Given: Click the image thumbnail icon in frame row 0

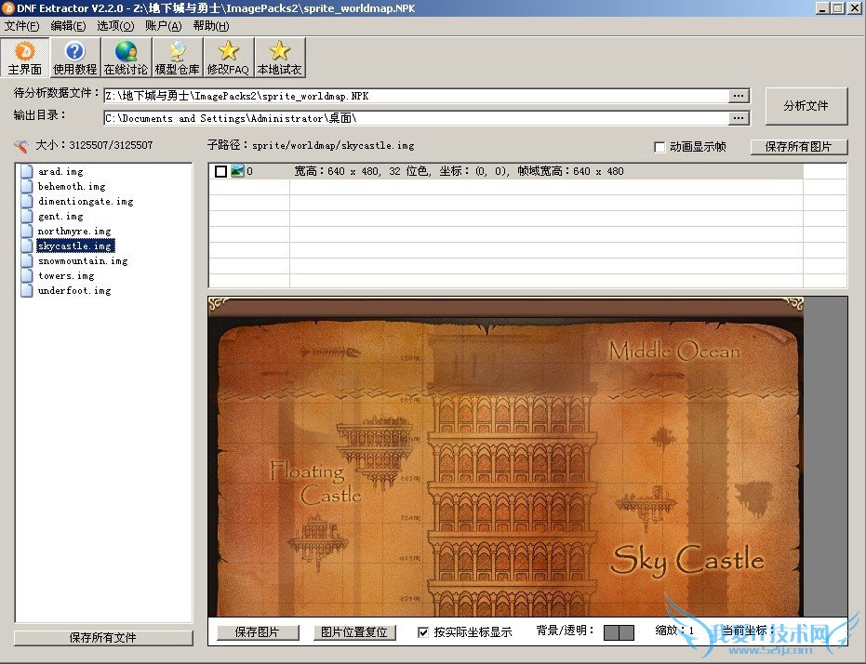Looking at the screenshot, I should coord(237,171).
